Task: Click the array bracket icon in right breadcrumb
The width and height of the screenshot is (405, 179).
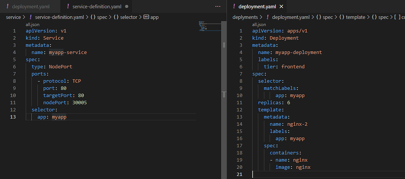Action: (396, 17)
